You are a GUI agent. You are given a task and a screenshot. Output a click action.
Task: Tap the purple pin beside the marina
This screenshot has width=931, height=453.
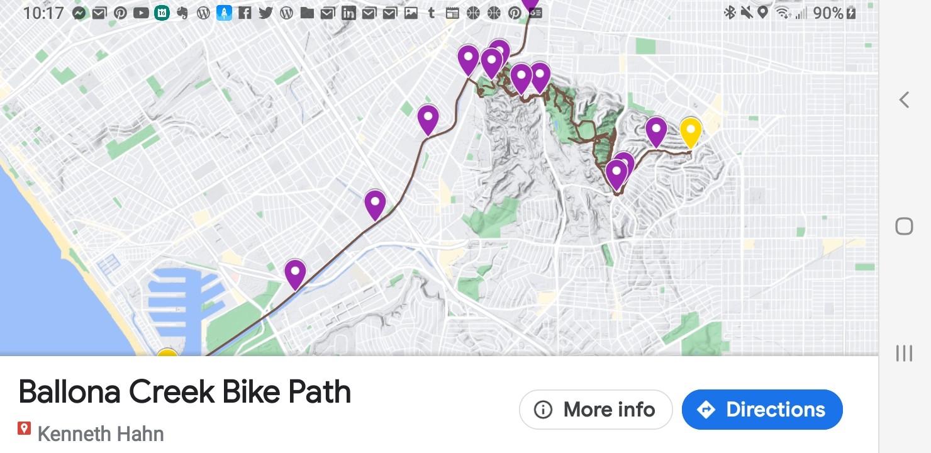pyautogui.click(x=295, y=274)
